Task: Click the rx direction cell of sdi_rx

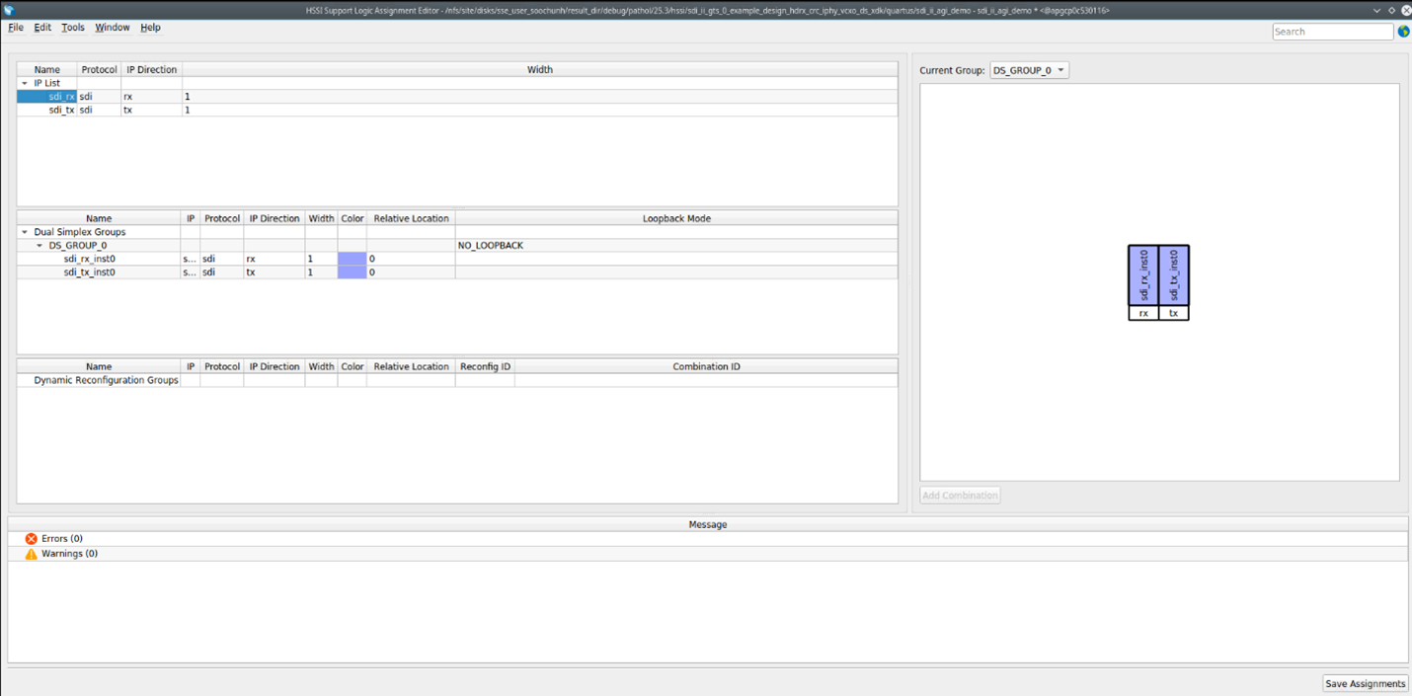Action: pyautogui.click(x=151, y=97)
